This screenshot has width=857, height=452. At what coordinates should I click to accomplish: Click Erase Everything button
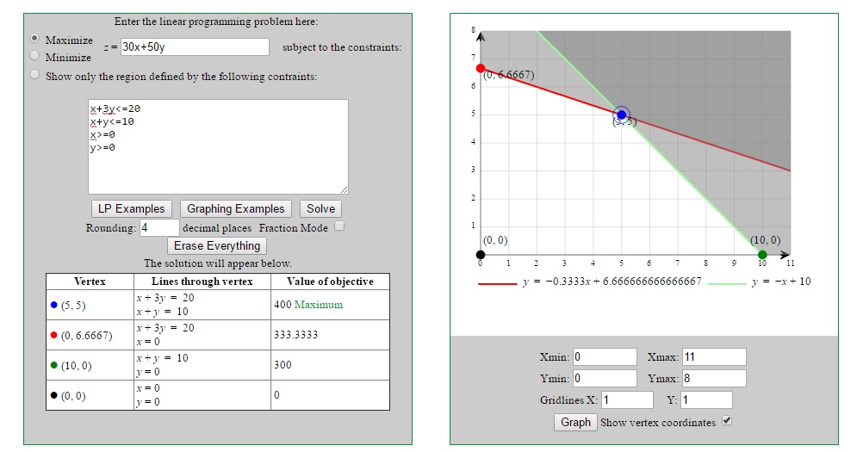[x=217, y=245]
